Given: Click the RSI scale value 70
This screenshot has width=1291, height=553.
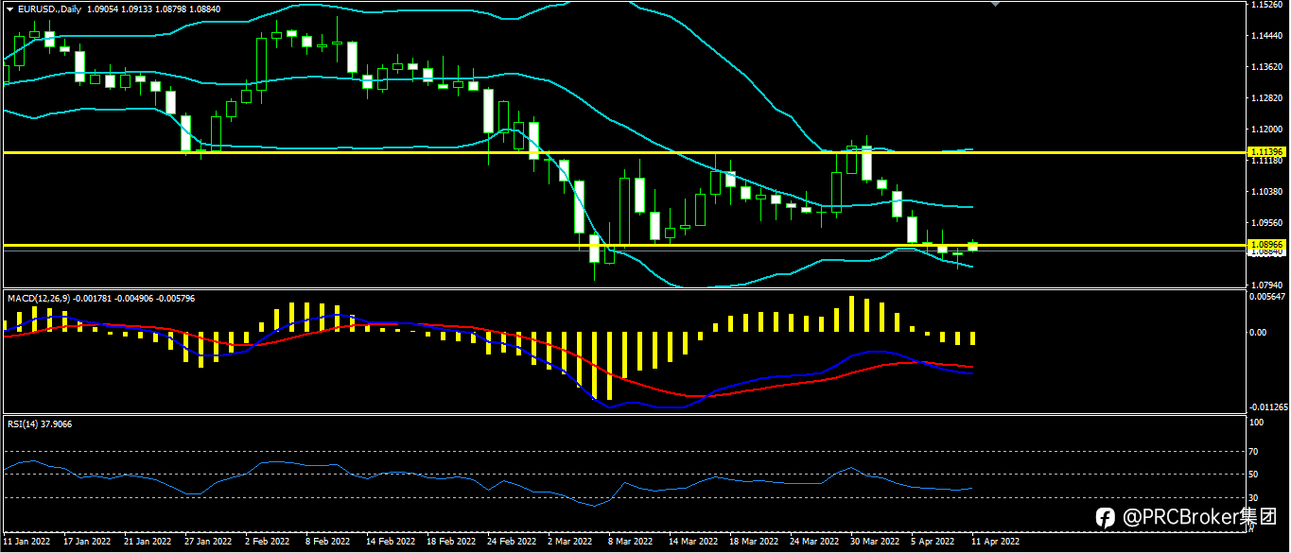Looking at the screenshot, I should click(x=1254, y=451).
